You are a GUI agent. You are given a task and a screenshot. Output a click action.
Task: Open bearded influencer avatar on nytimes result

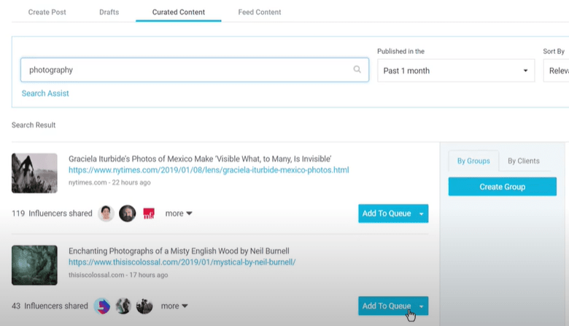[x=128, y=213]
